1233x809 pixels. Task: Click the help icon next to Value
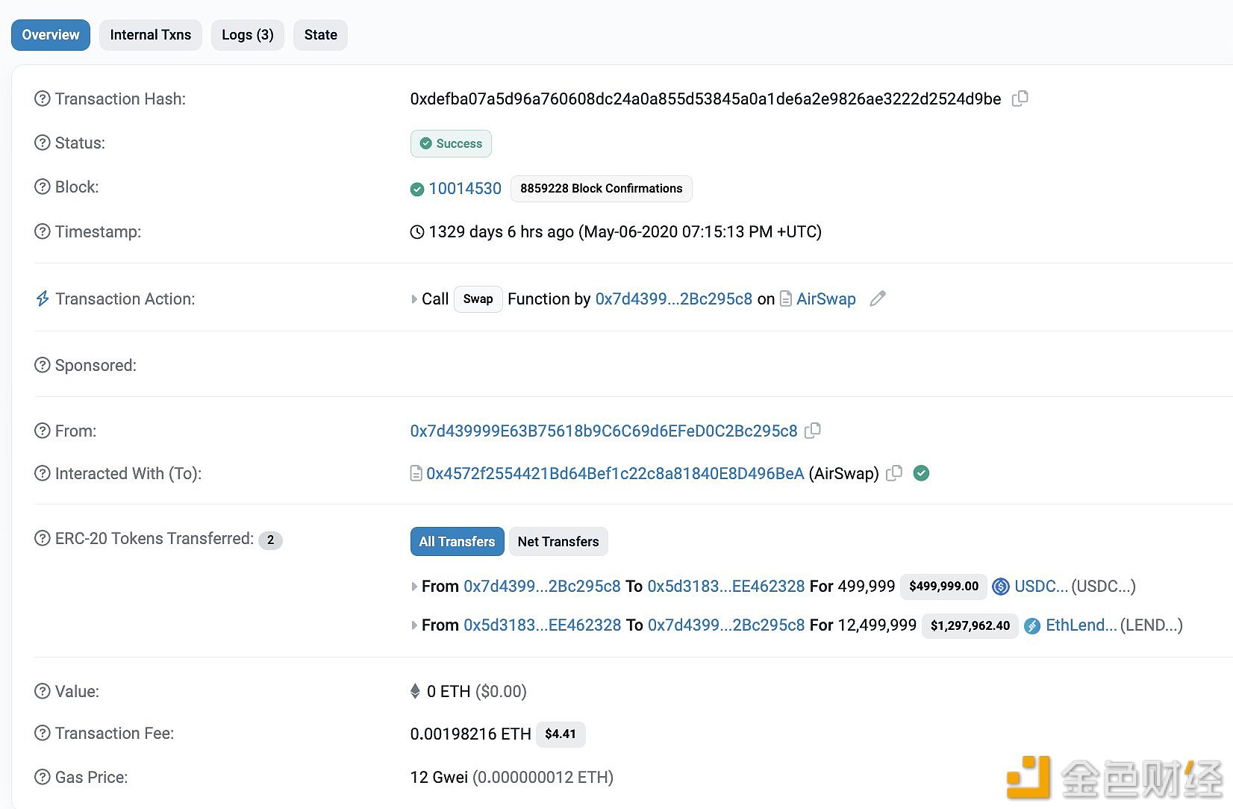click(43, 691)
